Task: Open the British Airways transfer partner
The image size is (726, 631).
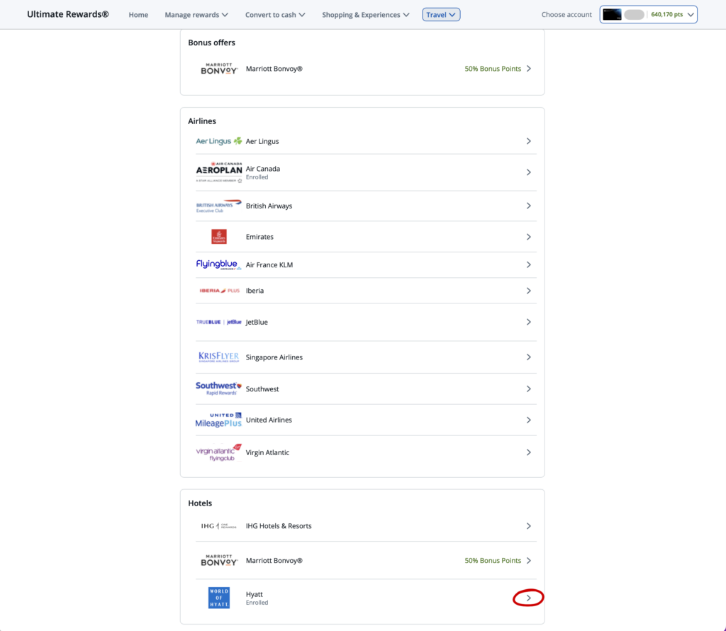Action: (x=362, y=206)
